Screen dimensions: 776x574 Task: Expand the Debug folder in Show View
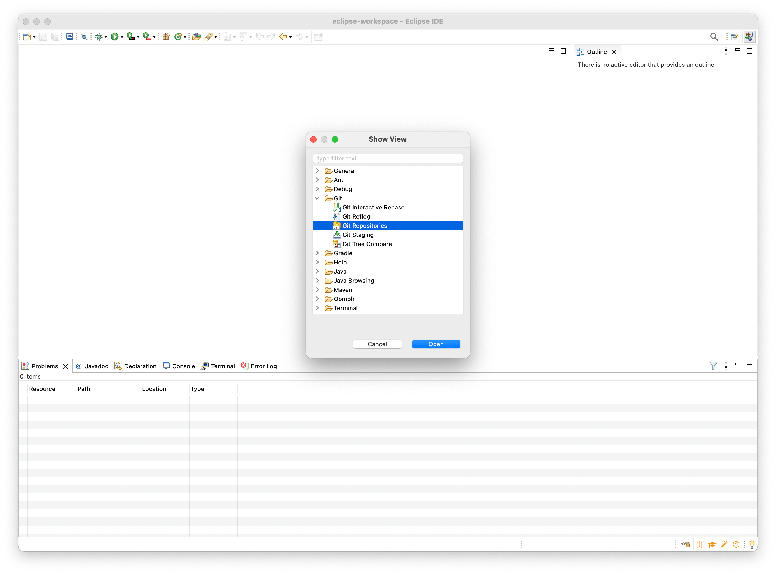point(317,189)
